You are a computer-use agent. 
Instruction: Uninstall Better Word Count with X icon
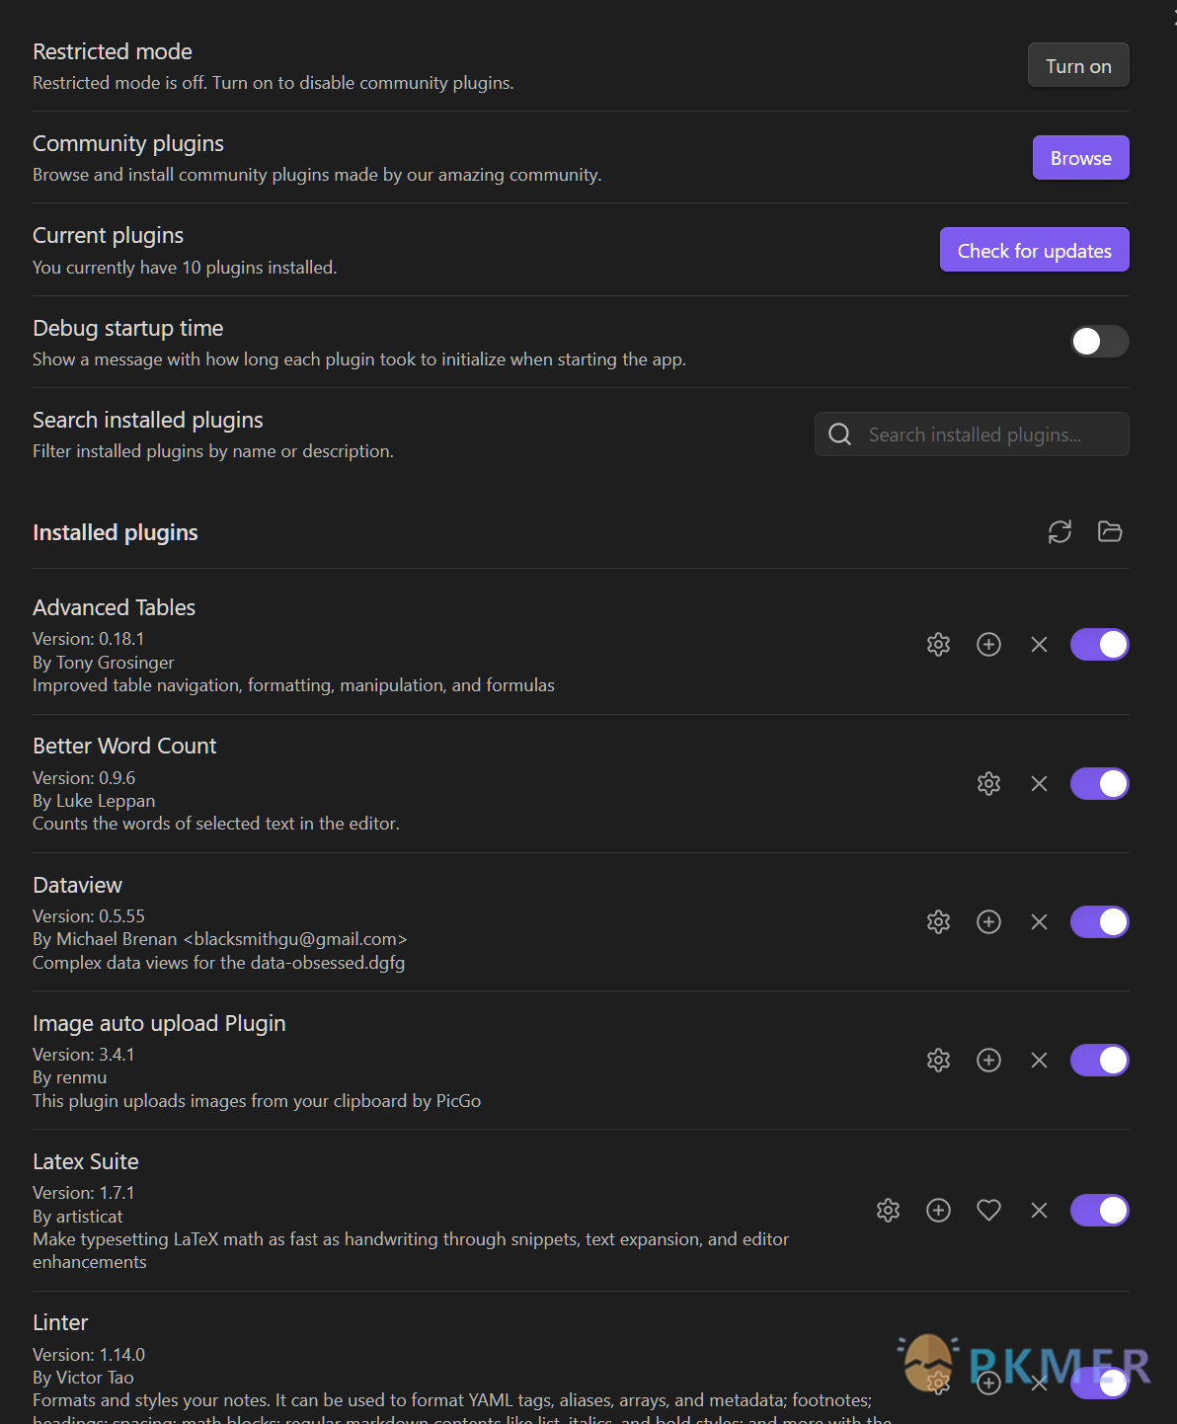coord(1039,784)
